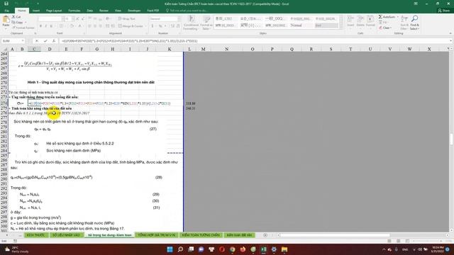Cancel formula entry with the X button

(37, 41)
